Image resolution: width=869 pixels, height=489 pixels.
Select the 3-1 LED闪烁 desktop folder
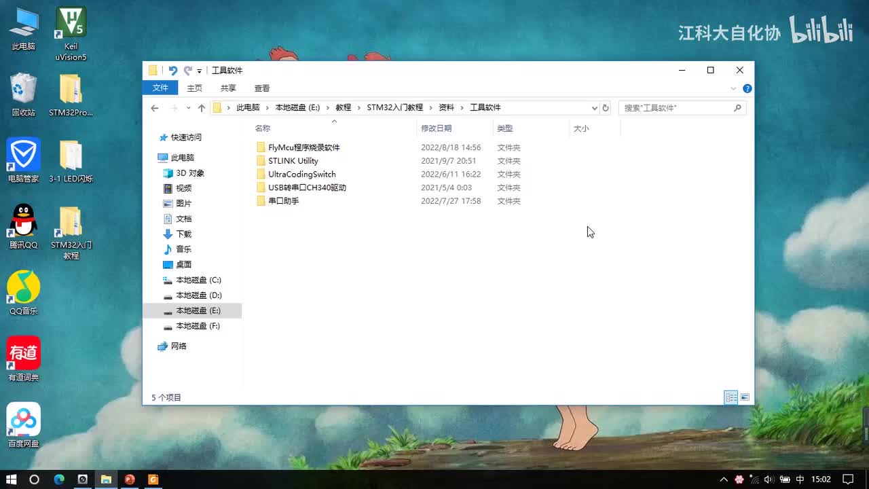coord(71,161)
